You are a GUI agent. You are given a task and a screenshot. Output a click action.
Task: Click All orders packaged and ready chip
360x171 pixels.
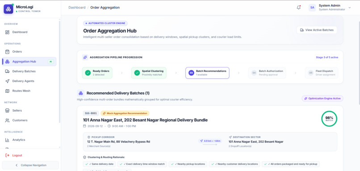coord(291,164)
